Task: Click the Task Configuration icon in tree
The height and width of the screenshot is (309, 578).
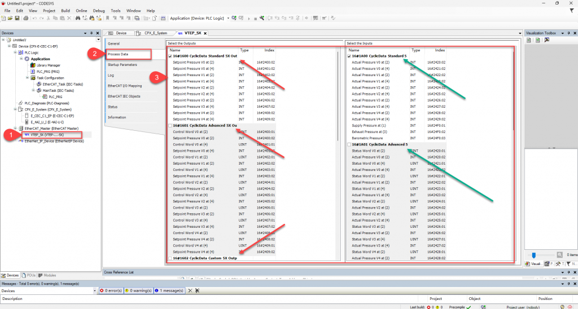Action: point(33,78)
